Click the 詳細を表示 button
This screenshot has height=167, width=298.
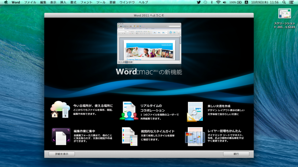click(61, 154)
